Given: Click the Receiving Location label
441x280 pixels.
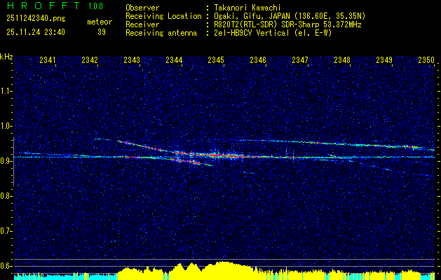Looking at the screenshot, I should [163, 16].
